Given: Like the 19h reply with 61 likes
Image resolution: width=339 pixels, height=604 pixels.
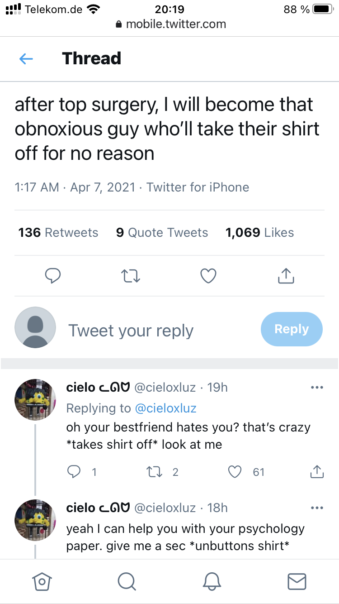Looking at the screenshot, I should point(235,472).
